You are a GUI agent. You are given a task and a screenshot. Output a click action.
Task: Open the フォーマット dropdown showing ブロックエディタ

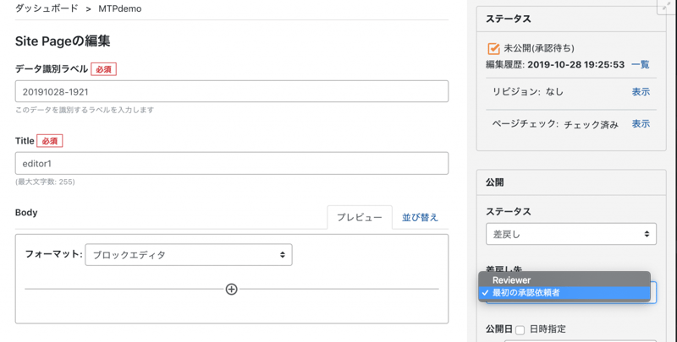coord(189,254)
